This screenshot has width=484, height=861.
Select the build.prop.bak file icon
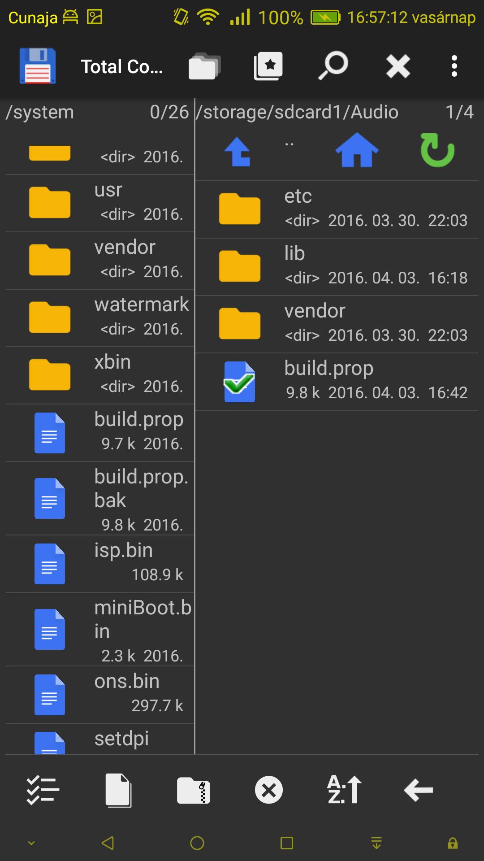50,499
